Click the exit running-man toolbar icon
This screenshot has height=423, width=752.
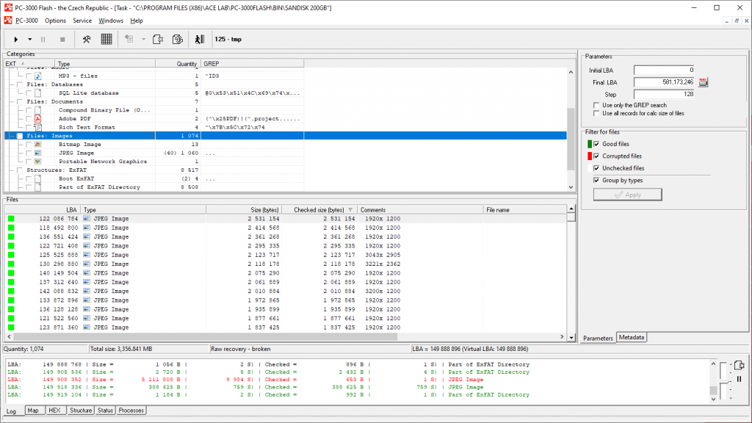click(200, 39)
